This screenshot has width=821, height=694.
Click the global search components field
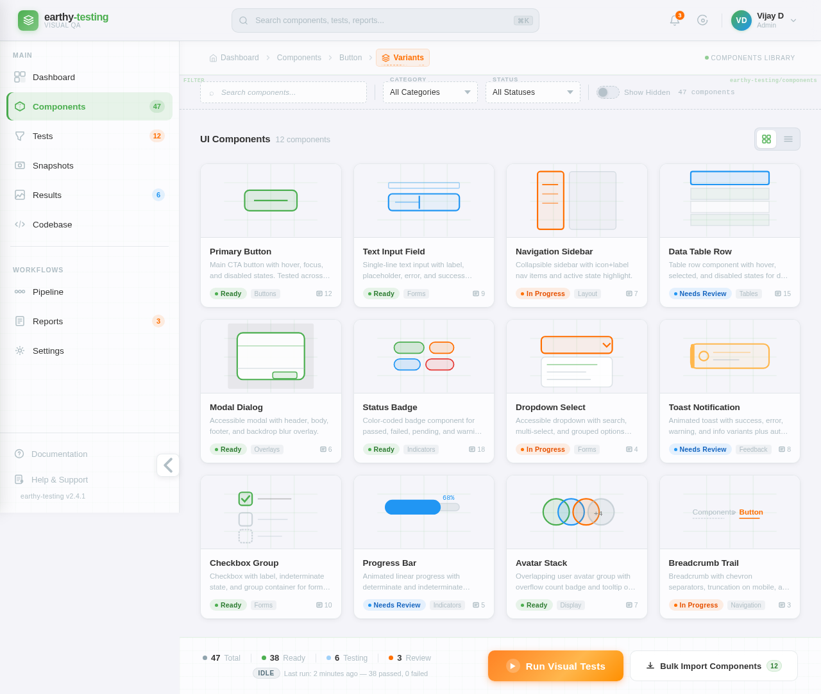tap(385, 21)
